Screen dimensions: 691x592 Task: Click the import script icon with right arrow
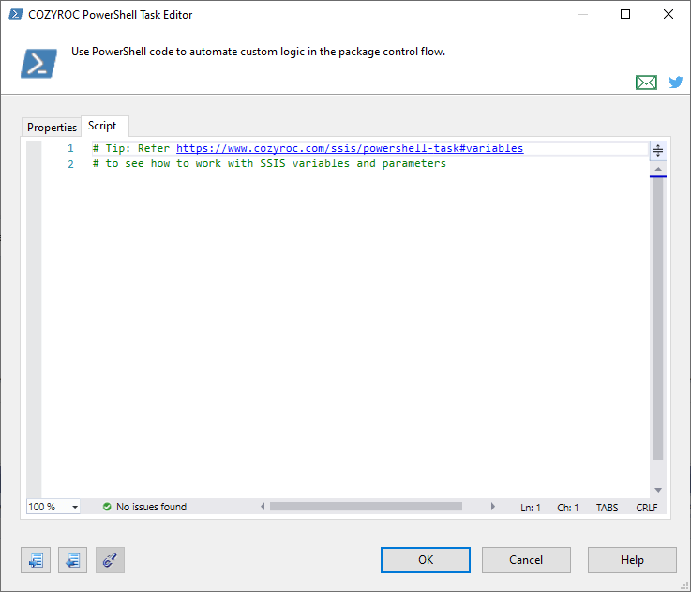(36, 560)
